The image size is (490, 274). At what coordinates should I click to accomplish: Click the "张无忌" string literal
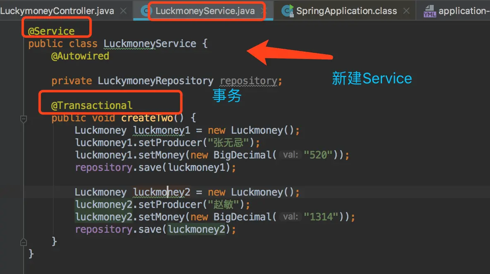[x=228, y=143]
